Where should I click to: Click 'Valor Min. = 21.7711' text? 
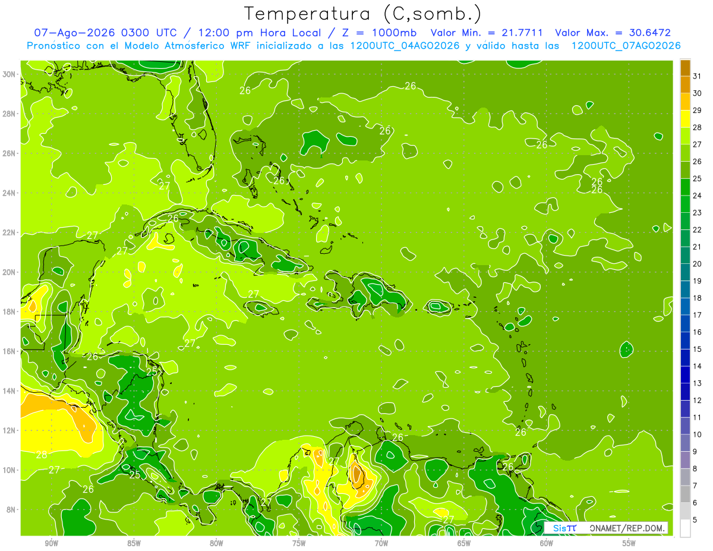487,33
